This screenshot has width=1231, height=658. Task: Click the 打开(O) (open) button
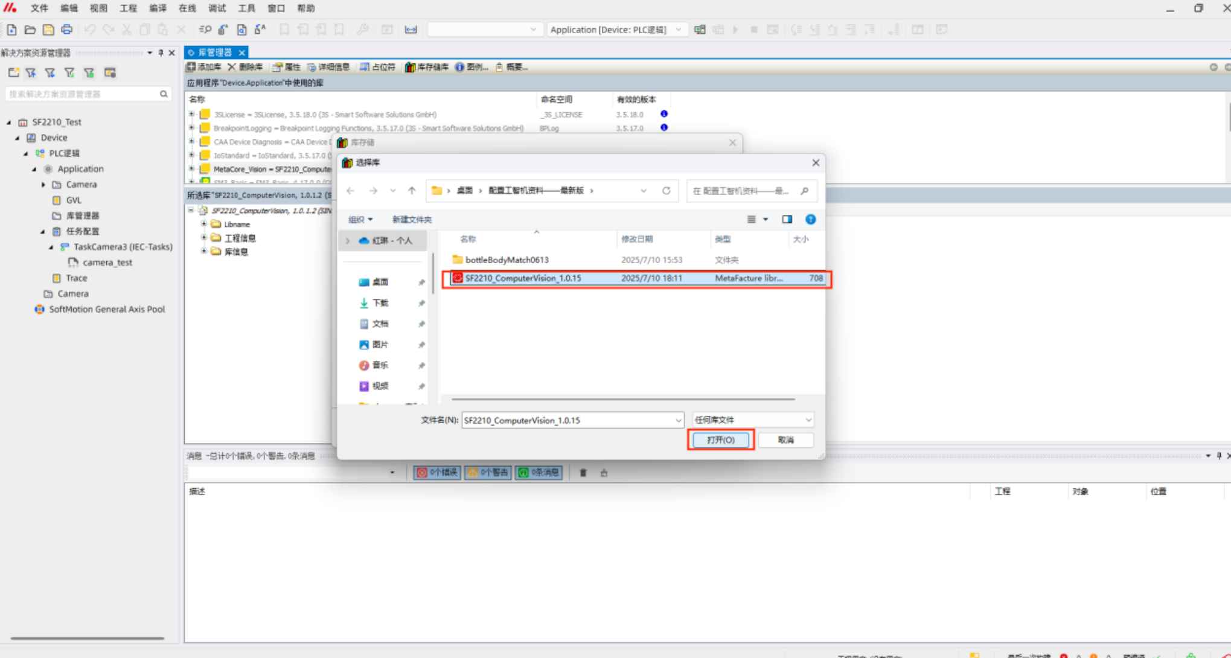[x=720, y=440]
